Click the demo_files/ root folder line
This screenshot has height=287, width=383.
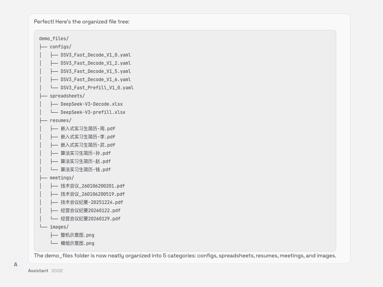click(x=54, y=39)
